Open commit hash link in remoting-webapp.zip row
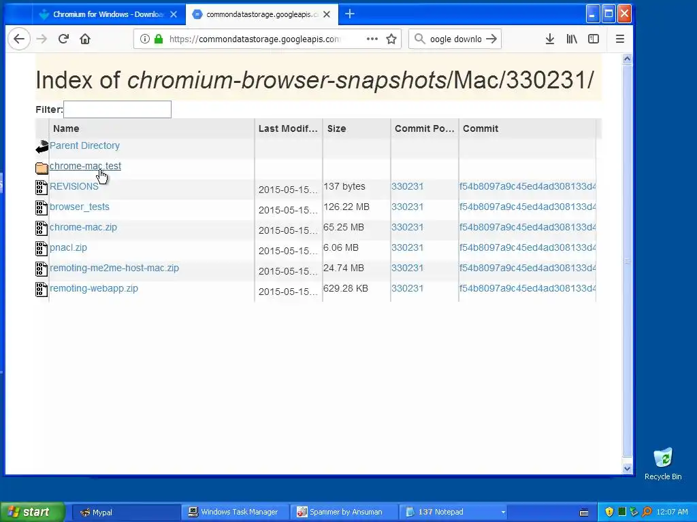Image resolution: width=697 pixels, height=522 pixels. point(528,288)
